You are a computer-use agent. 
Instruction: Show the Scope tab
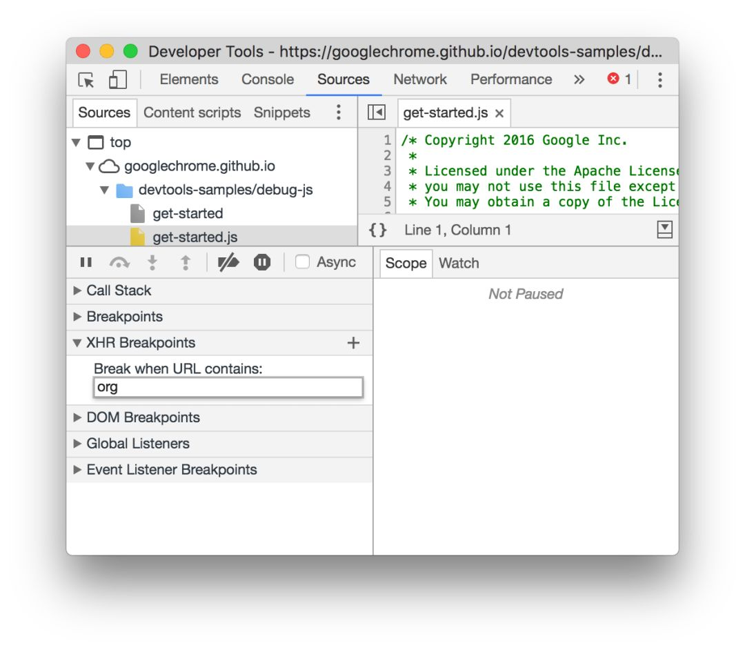pos(406,263)
